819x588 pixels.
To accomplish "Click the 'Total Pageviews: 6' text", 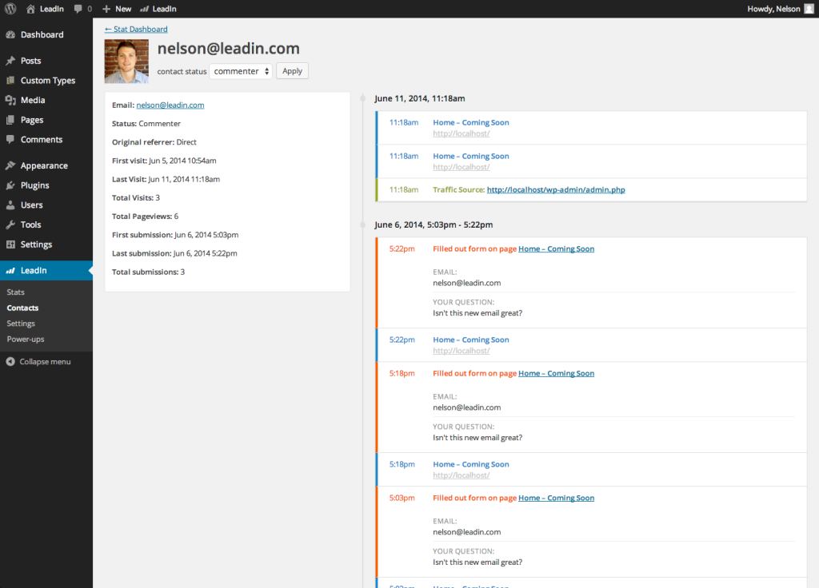I will (146, 216).
